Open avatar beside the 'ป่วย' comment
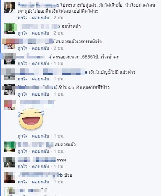Viewport: 161px width, 196px height. pyautogui.click(x=10, y=177)
